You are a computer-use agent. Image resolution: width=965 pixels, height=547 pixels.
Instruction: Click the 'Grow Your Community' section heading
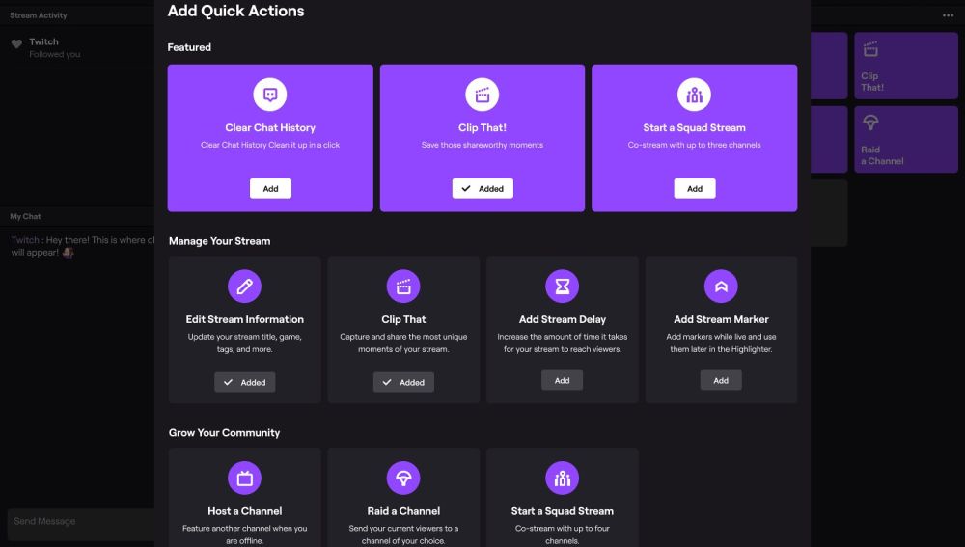(224, 433)
